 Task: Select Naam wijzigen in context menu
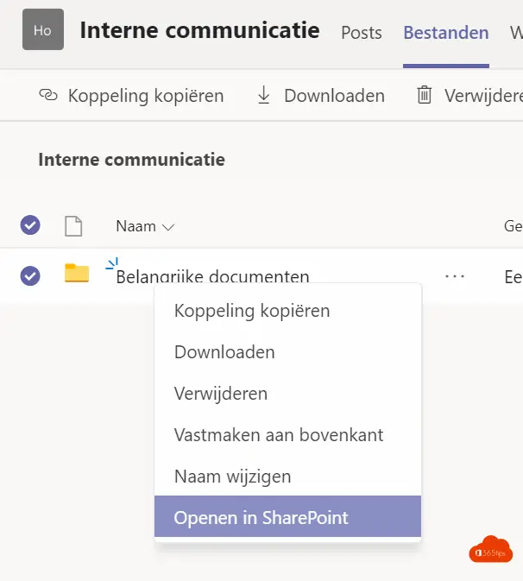tap(287, 477)
